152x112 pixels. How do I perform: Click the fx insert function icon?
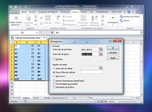pyautogui.click(x=52, y=33)
